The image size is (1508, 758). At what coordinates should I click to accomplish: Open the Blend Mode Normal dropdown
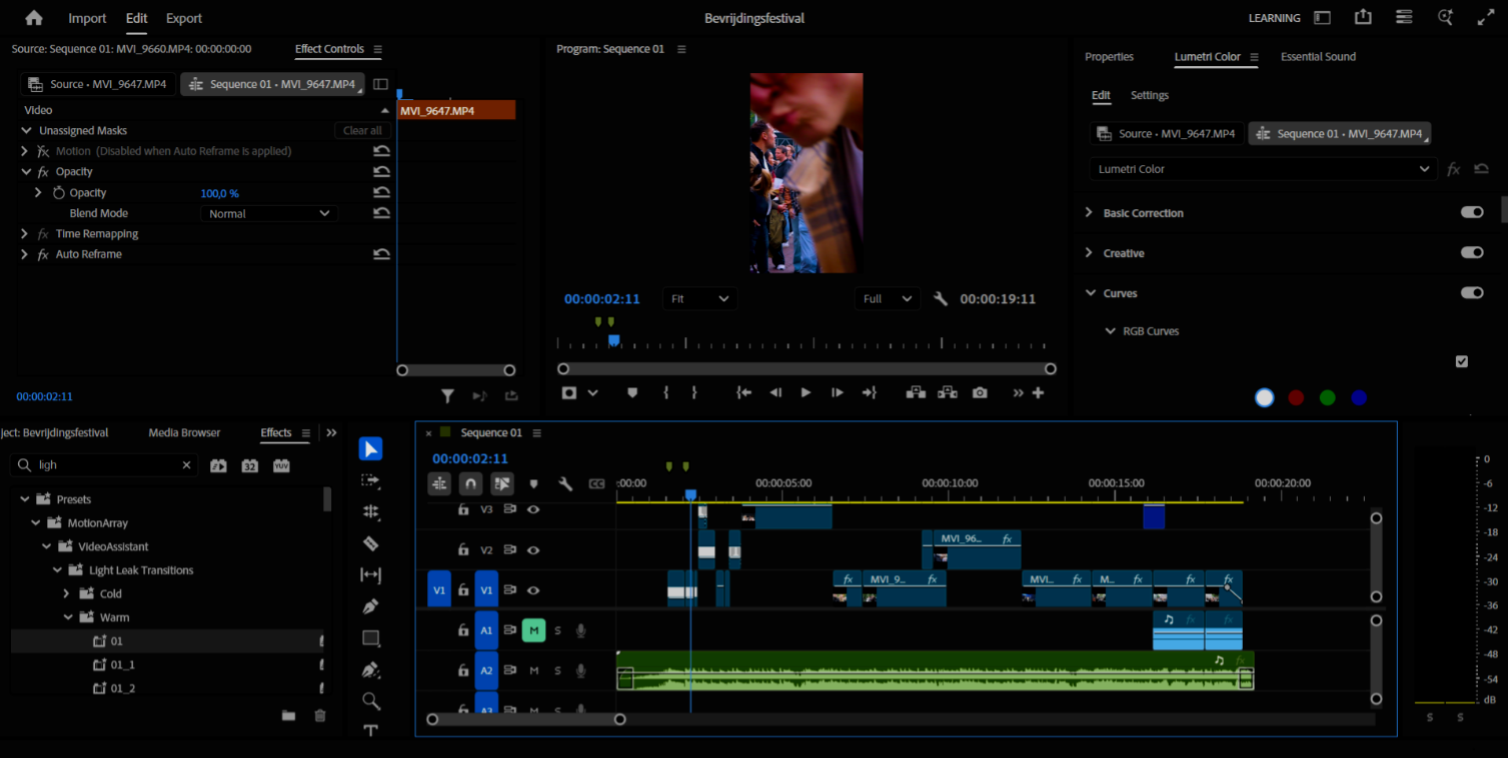tap(269, 214)
